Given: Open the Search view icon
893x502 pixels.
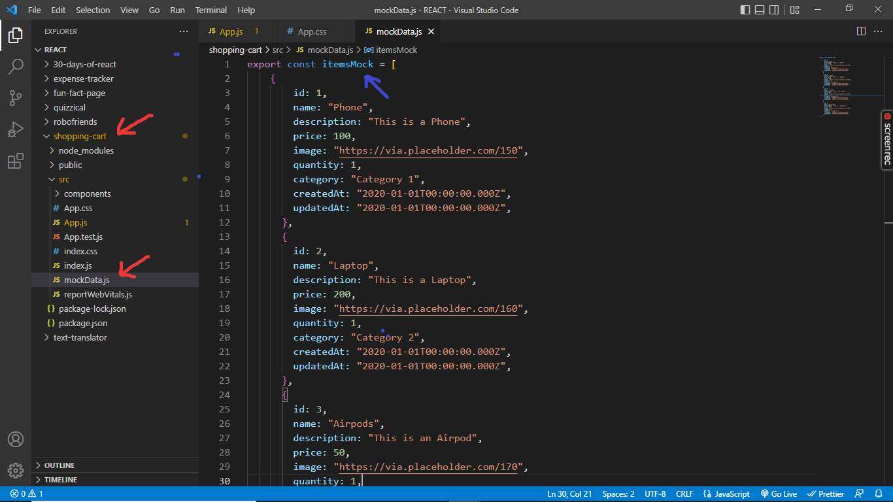Looking at the screenshot, I should pyautogui.click(x=16, y=66).
